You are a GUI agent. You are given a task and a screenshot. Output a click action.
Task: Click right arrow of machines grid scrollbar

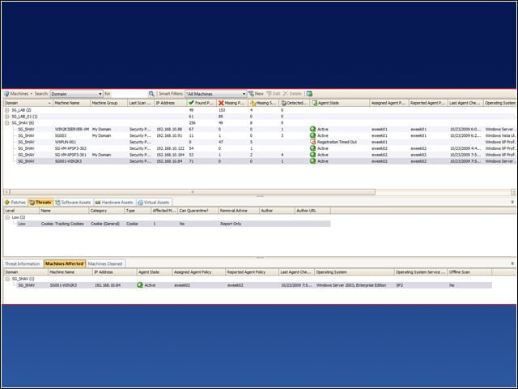[x=513, y=192]
